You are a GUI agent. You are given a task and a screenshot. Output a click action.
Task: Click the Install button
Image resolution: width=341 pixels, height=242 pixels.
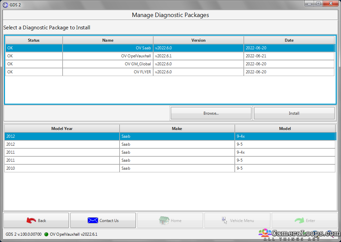coord(294,113)
